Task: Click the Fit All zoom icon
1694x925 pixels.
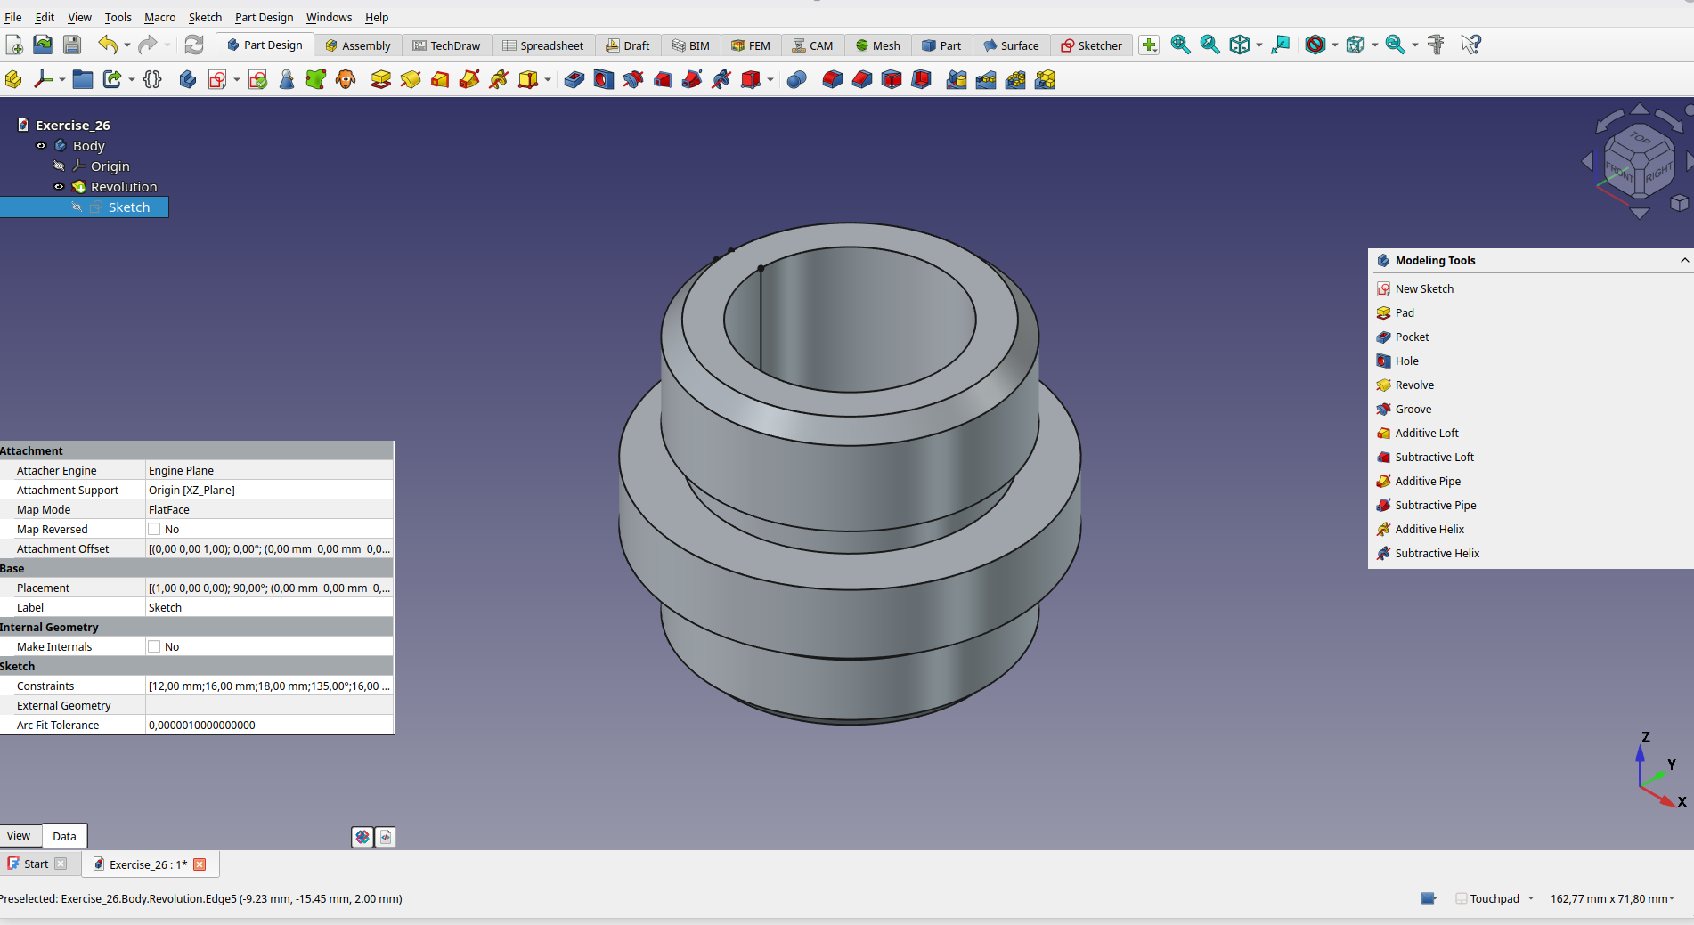Action: click(1180, 45)
